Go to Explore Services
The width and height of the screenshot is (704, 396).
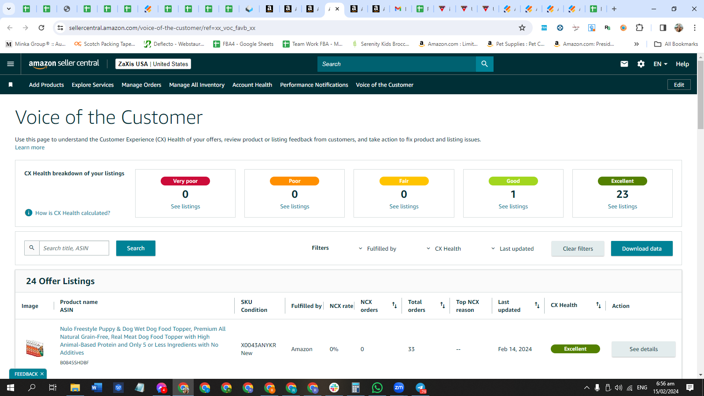click(x=92, y=85)
